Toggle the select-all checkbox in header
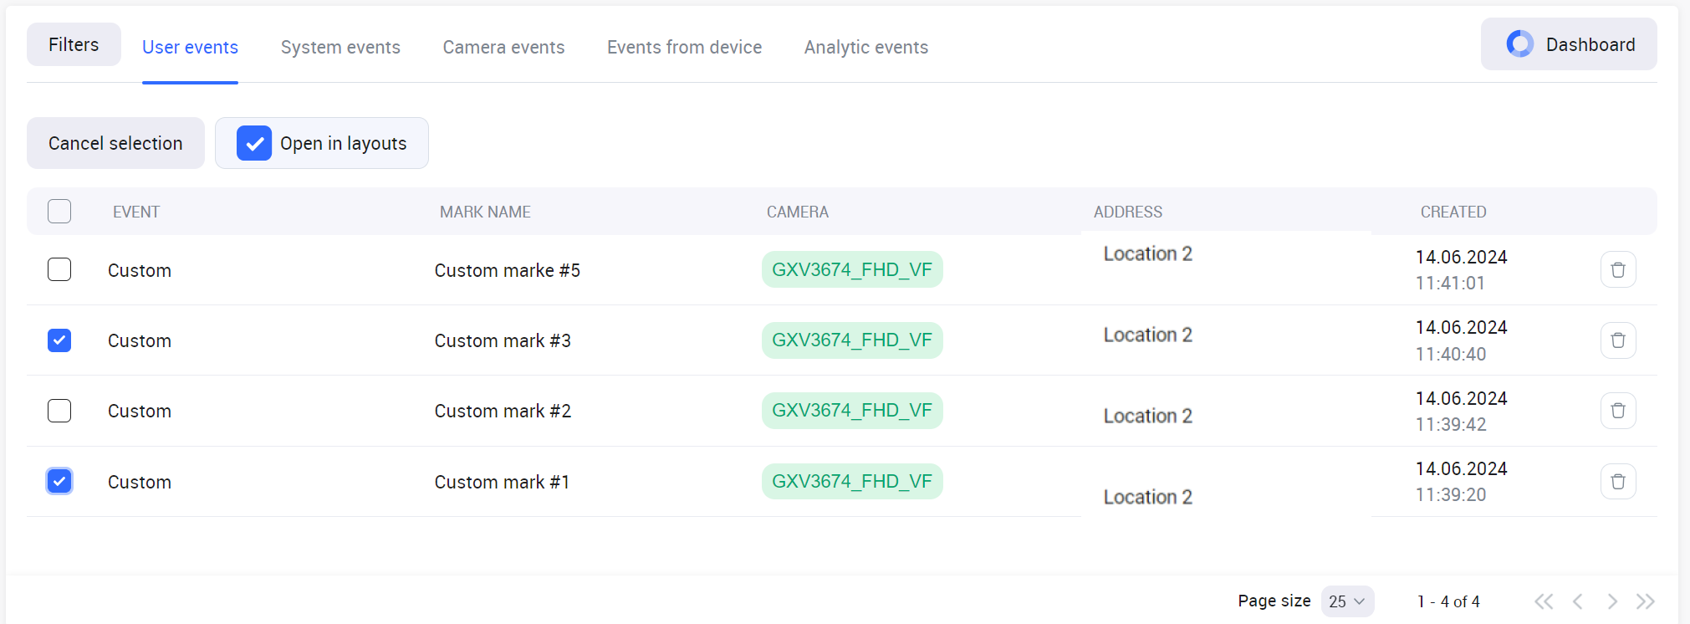Screen dimensions: 1690x624 (59, 212)
